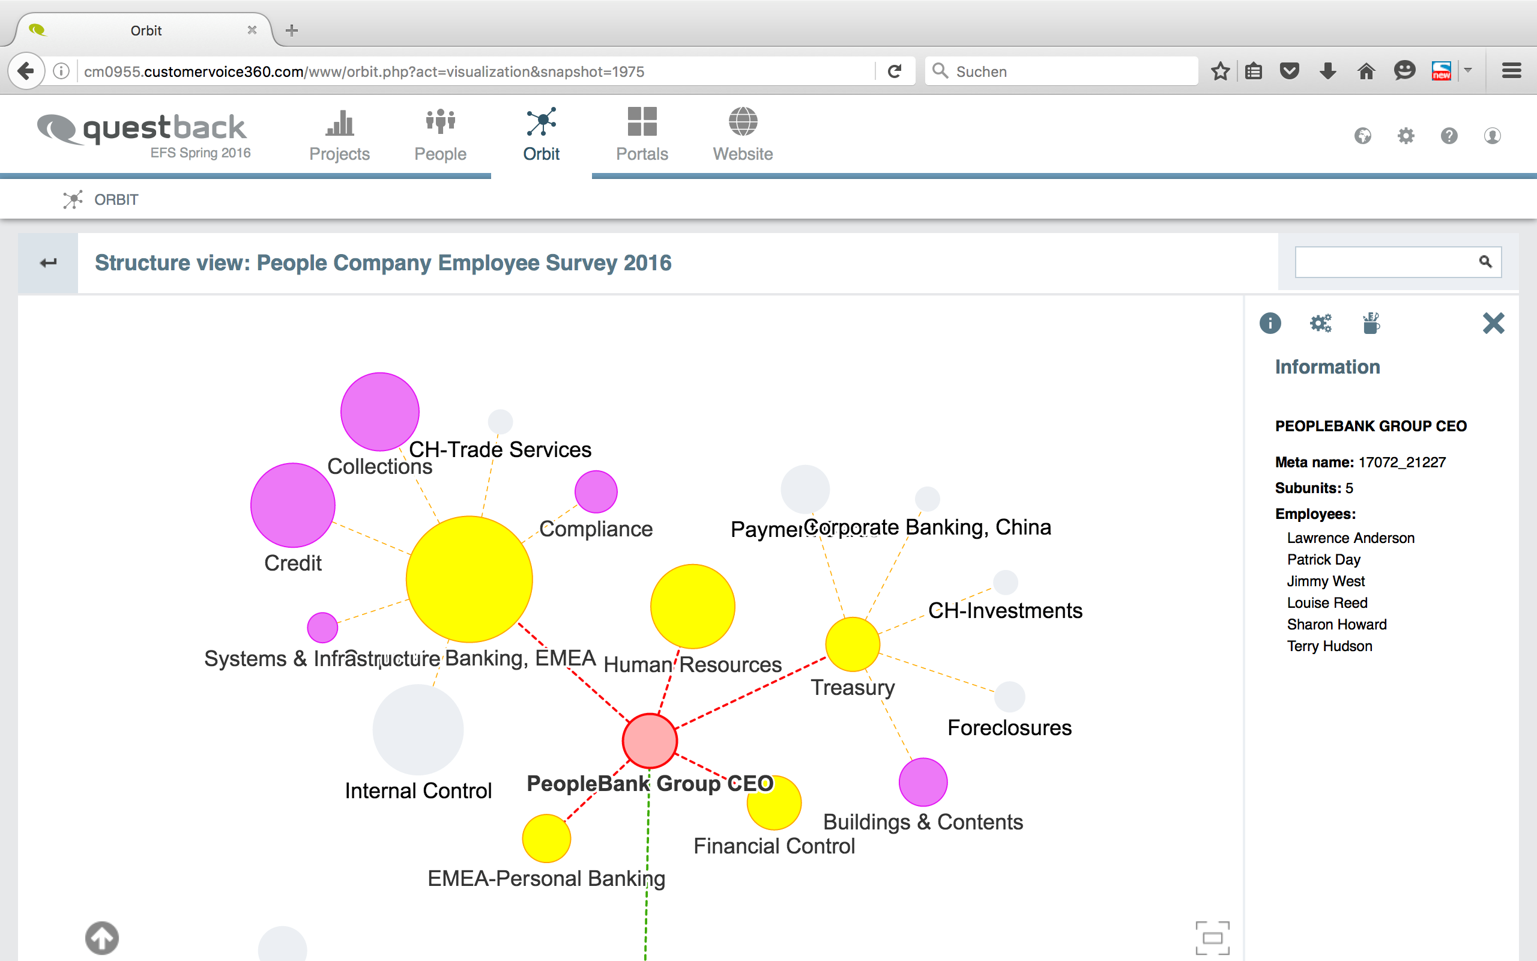The image size is (1537, 961).
Task: Switch to the Projects tab
Action: (x=339, y=135)
